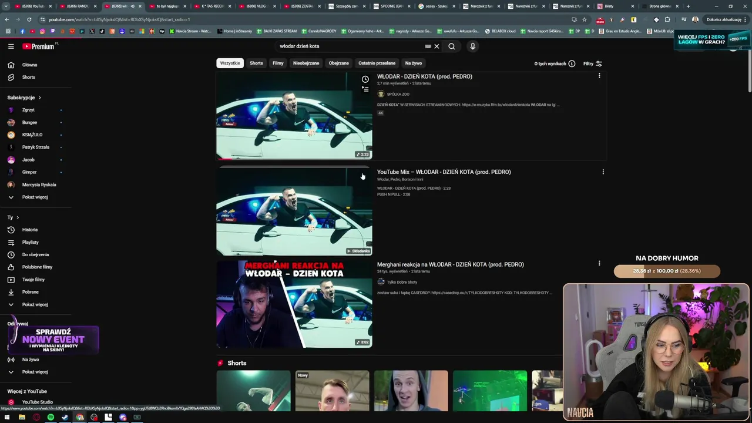Start voice search with microphone icon
This screenshot has width=752, height=423.
pos(472,46)
